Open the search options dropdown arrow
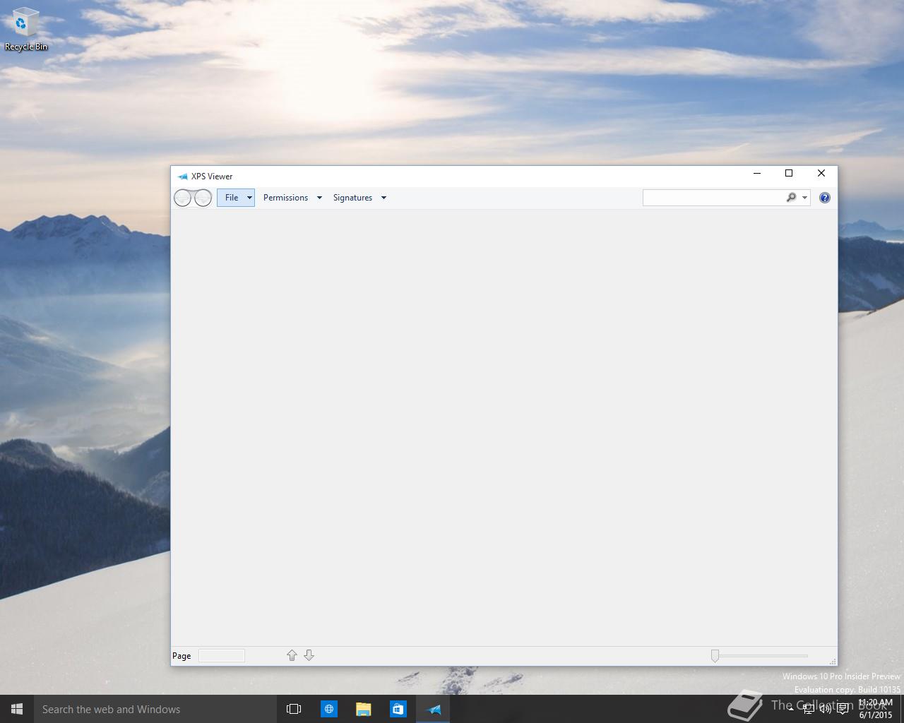This screenshot has height=723, width=904. (x=804, y=198)
